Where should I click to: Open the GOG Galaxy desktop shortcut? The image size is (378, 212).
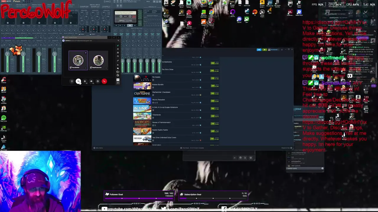pyautogui.click(x=232, y=13)
